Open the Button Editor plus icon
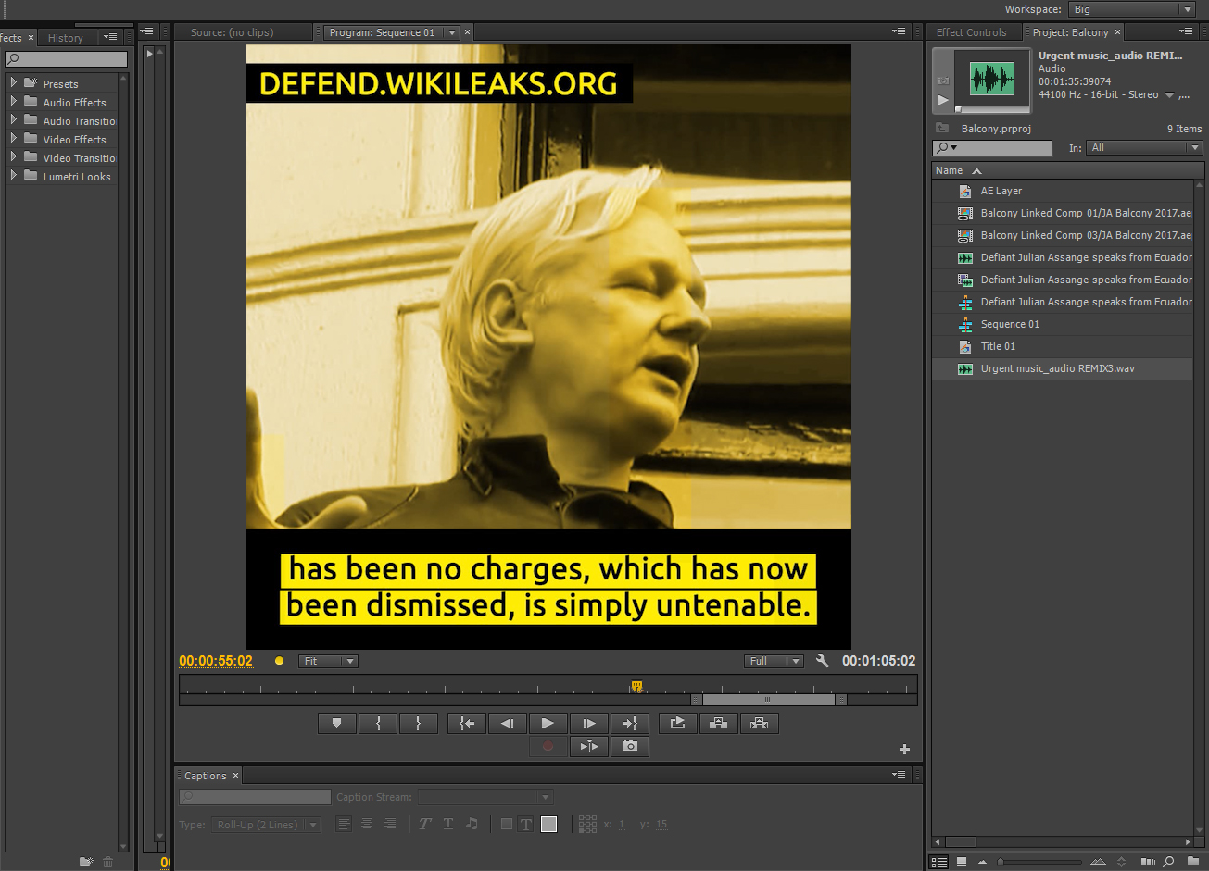 pyautogui.click(x=904, y=749)
